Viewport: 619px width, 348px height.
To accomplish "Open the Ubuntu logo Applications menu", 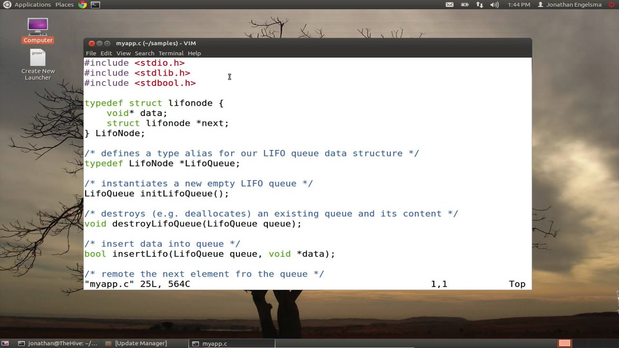I will click(7, 5).
